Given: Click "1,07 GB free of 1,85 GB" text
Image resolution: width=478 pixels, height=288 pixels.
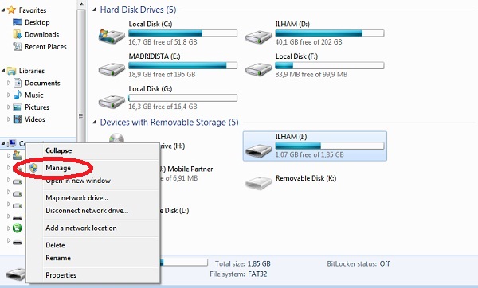Looking at the screenshot, I should point(309,154).
